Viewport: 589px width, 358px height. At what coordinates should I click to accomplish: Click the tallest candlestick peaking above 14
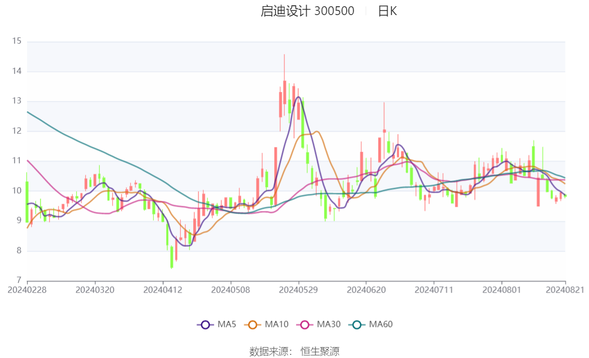click(284, 92)
